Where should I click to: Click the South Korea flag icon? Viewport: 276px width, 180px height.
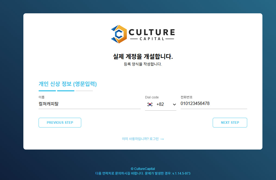click(150, 104)
